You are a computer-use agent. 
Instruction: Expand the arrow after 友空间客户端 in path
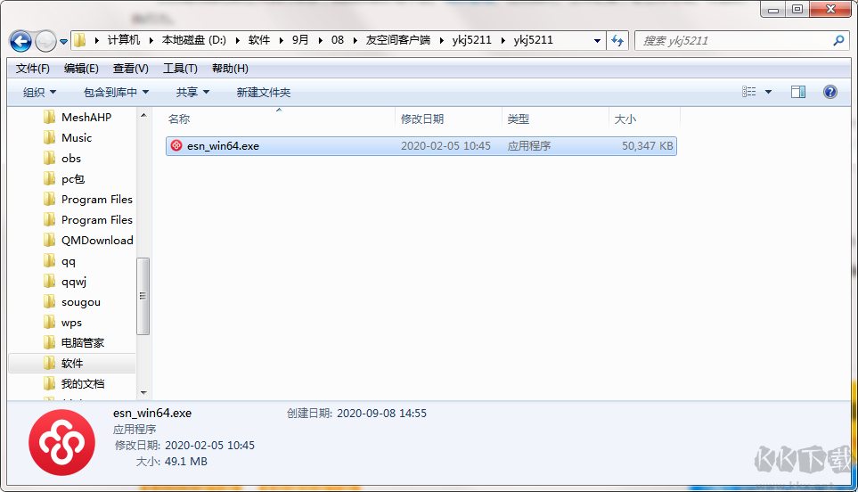point(442,40)
